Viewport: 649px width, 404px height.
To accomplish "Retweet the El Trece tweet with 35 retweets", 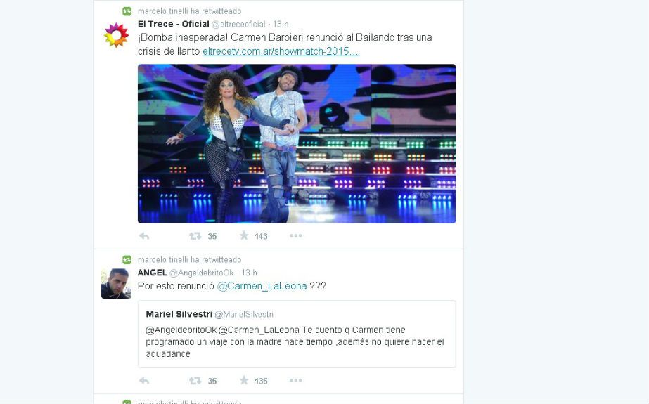I will [x=195, y=236].
